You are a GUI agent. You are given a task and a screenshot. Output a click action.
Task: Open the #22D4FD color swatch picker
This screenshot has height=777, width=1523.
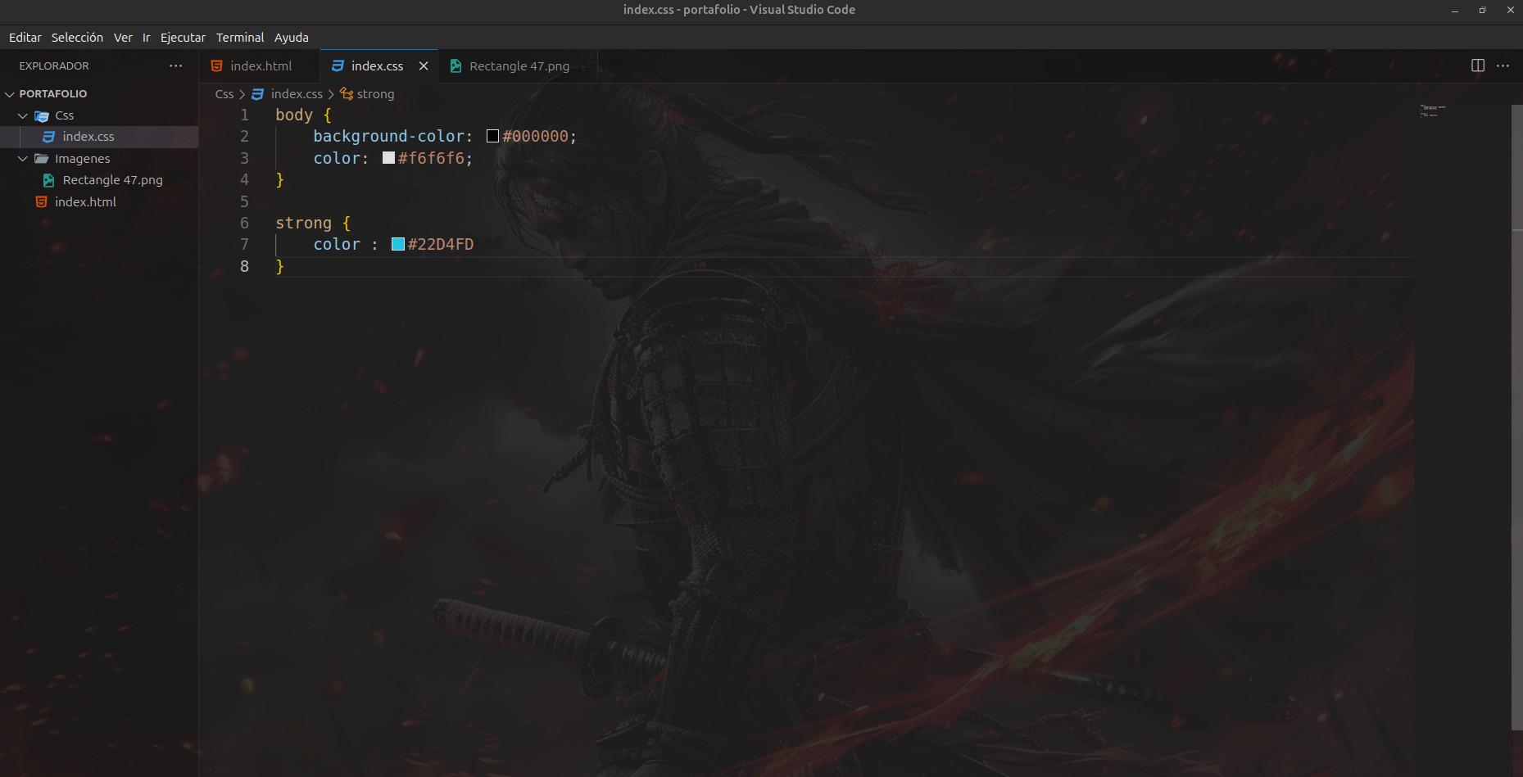point(398,244)
